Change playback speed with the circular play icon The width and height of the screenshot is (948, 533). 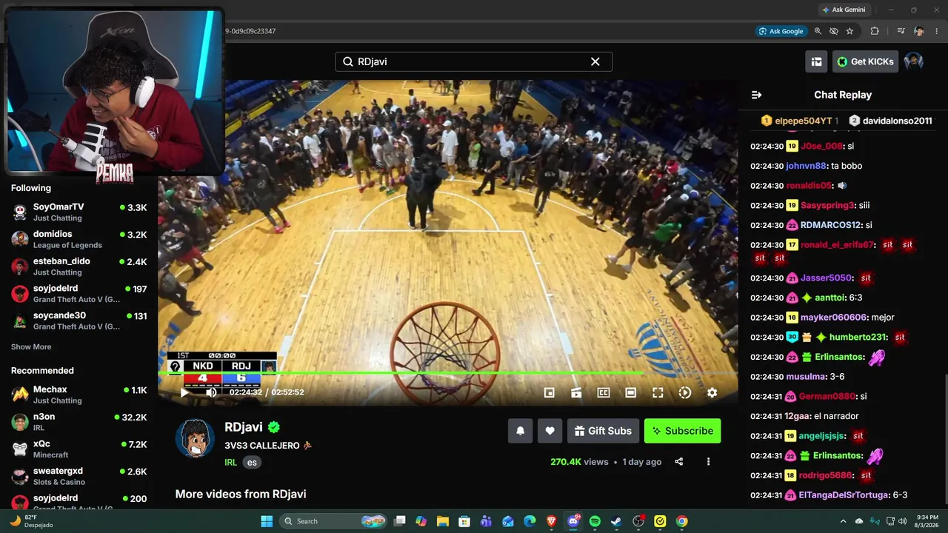685,393
